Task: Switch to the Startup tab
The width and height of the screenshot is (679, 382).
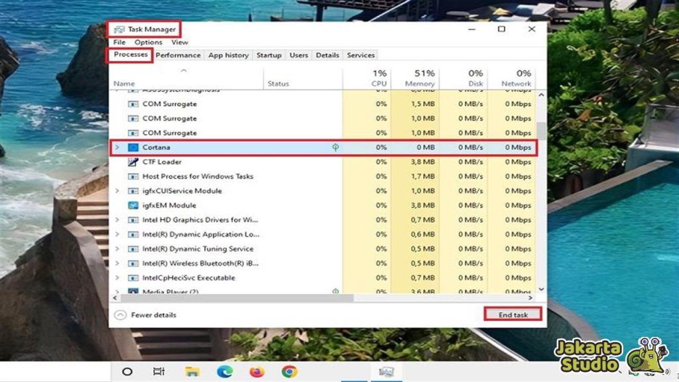Action: coord(269,55)
